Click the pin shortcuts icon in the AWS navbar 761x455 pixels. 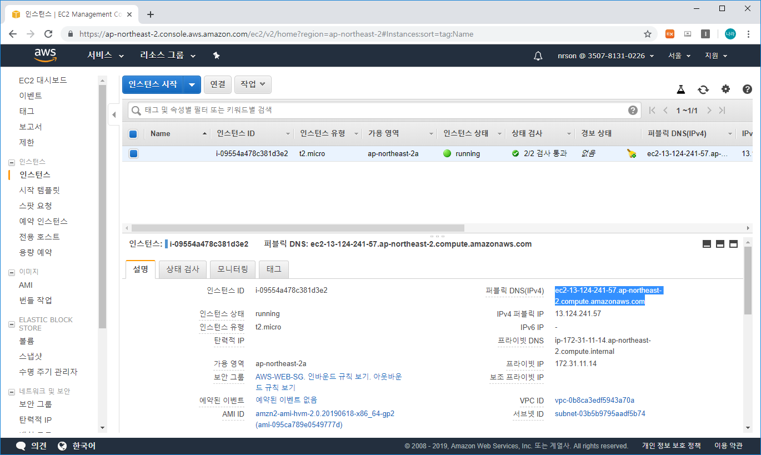click(x=217, y=56)
